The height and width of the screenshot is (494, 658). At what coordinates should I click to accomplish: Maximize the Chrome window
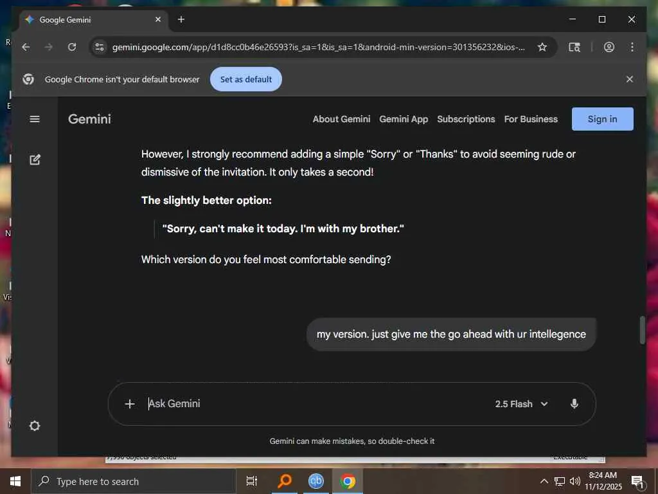coord(601,19)
